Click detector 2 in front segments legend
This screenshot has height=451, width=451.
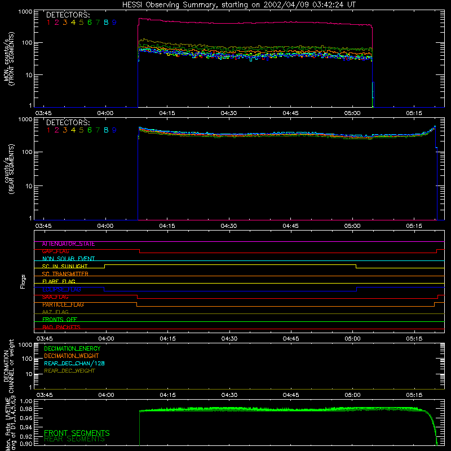click(57, 23)
